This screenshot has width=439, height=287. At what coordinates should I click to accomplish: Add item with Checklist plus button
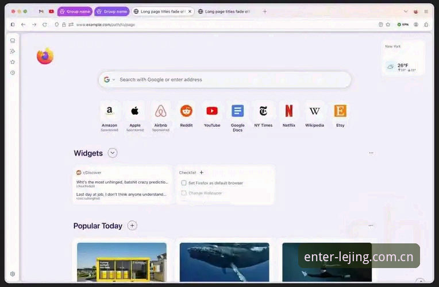pyautogui.click(x=201, y=173)
